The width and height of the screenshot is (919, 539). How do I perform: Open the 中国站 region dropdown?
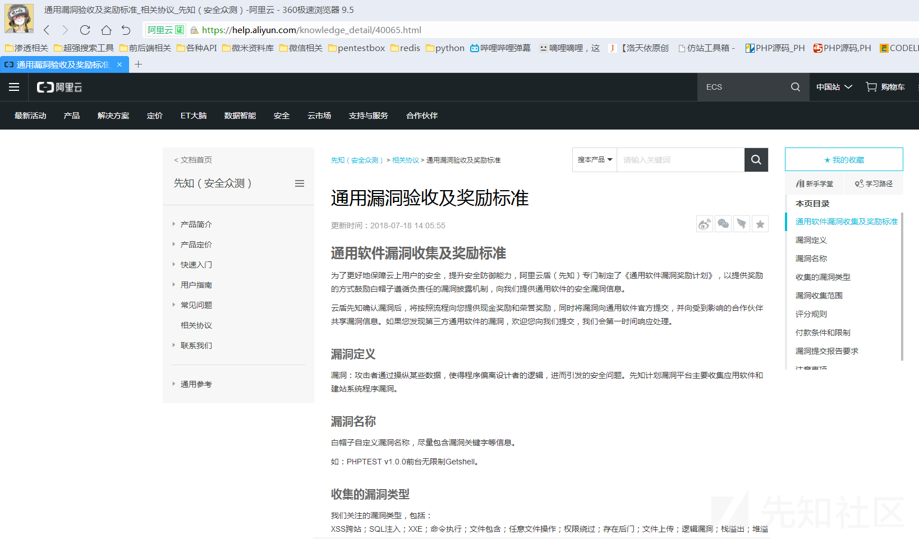834,87
